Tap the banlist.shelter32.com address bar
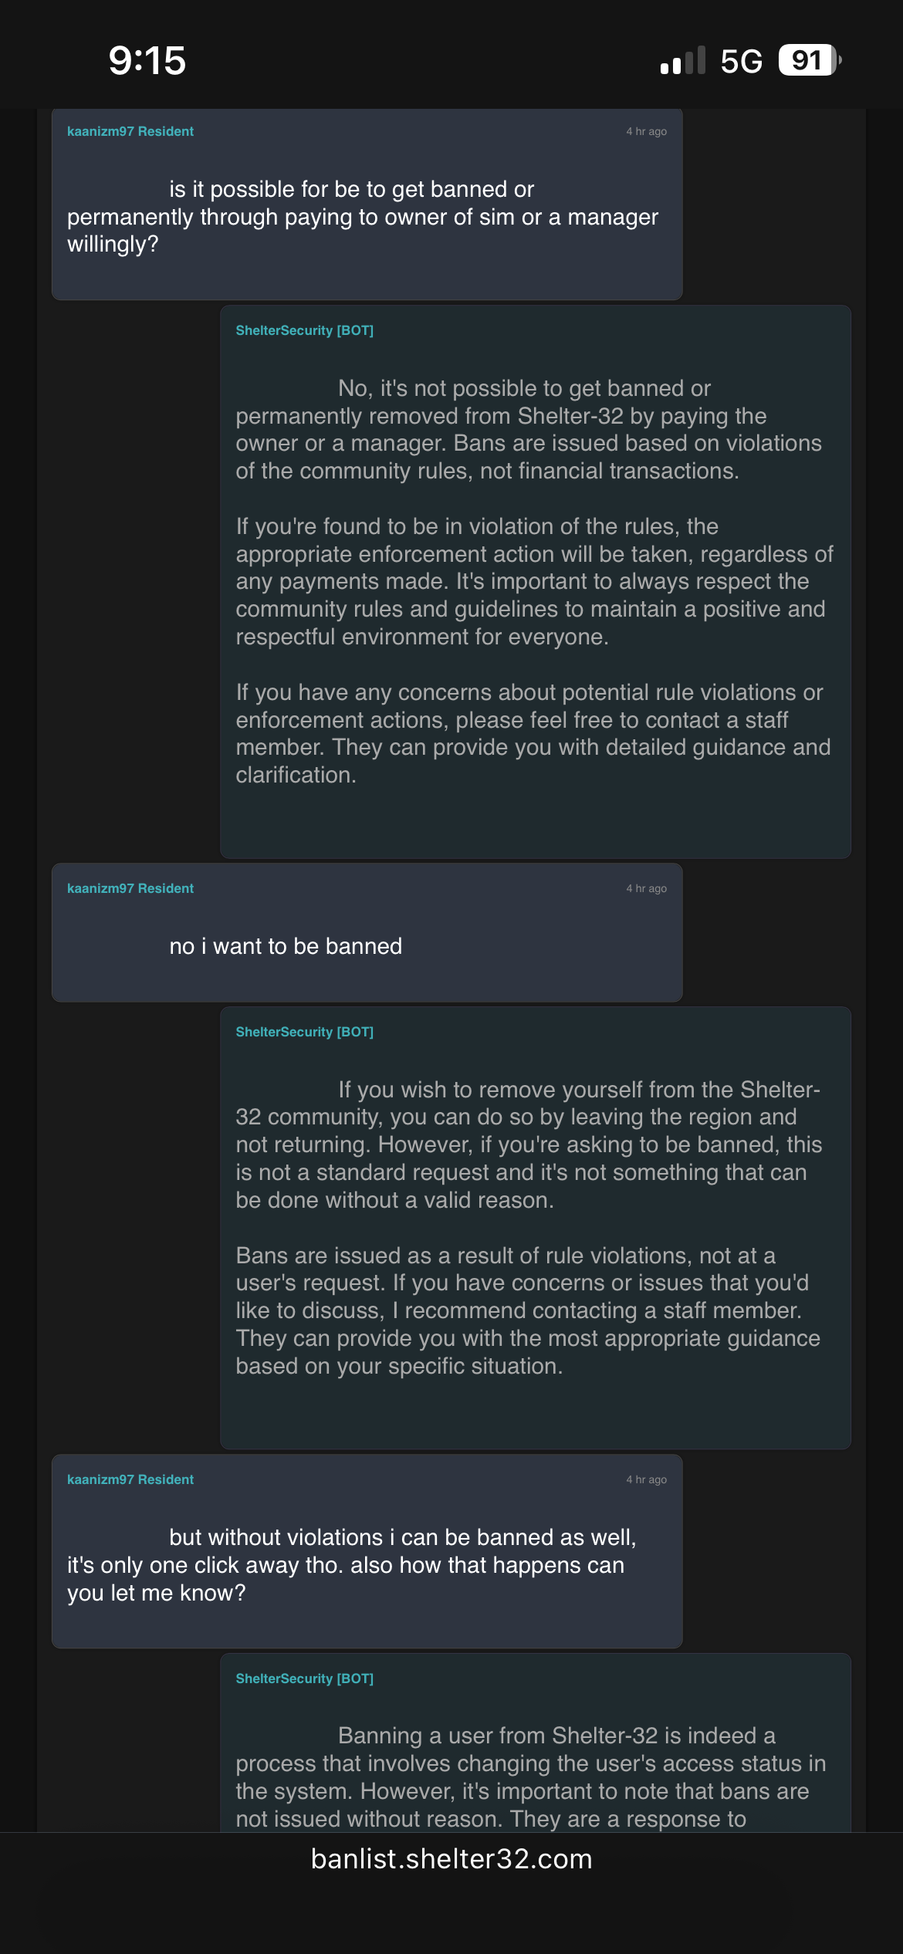 [x=451, y=1859]
